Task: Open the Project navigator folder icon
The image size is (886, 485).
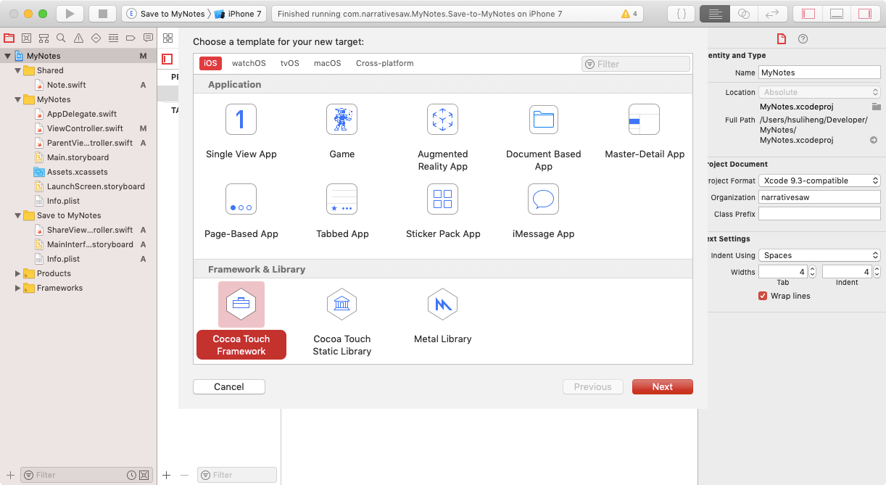Action: pos(9,38)
